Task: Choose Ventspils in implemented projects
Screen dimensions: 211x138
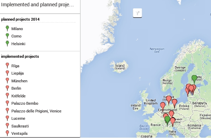Action: pos(19,133)
